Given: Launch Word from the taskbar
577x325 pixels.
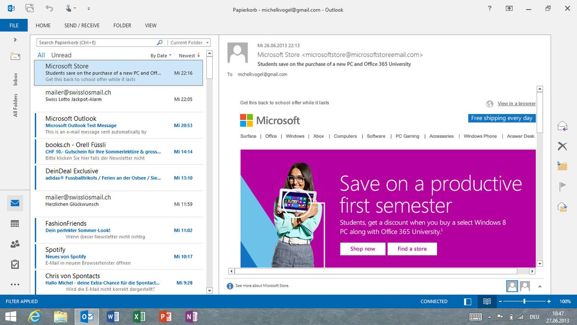Looking at the screenshot, I should pyautogui.click(x=113, y=316).
